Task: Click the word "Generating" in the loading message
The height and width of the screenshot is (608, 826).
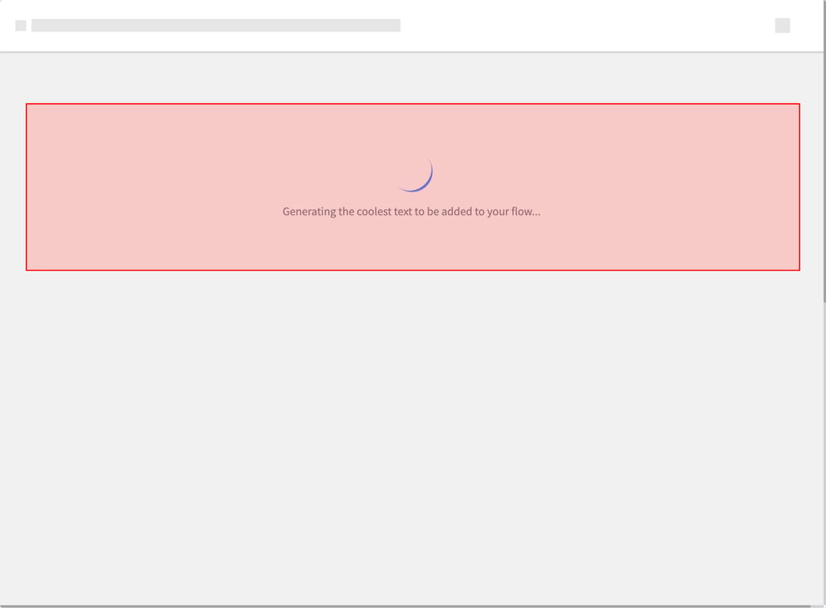Action: [309, 211]
